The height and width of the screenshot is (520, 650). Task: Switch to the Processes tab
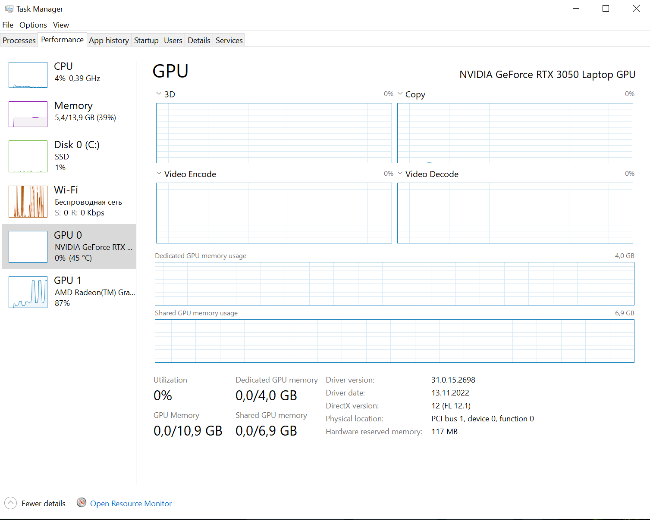[19, 40]
